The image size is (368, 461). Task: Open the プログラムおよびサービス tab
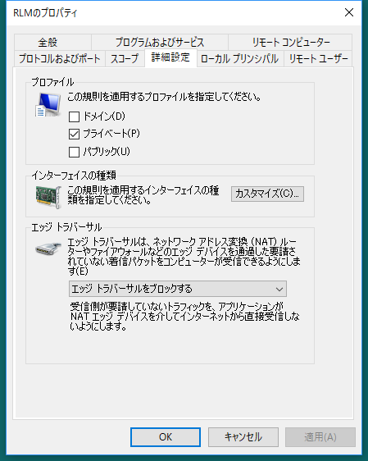[160, 43]
